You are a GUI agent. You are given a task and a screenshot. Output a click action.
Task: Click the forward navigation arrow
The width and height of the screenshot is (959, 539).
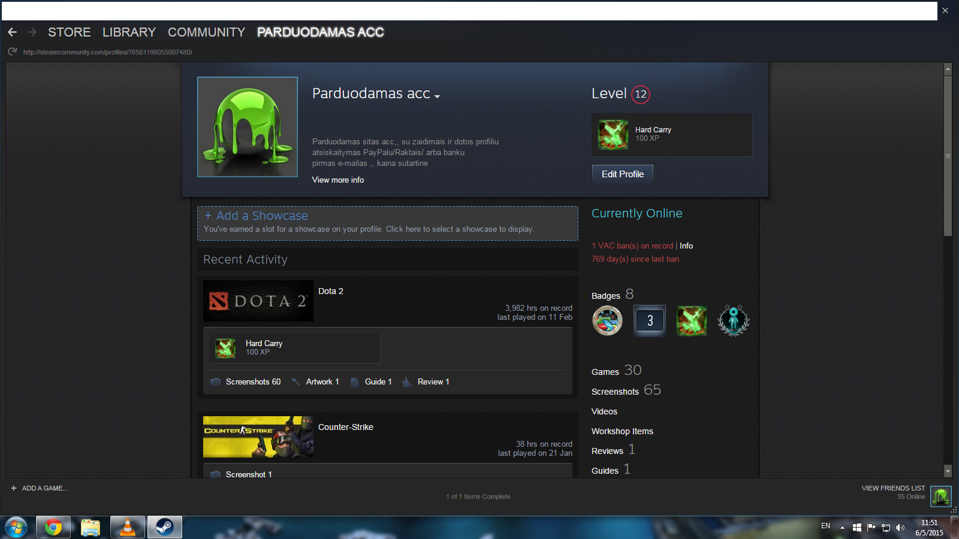[x=32, y=32]
